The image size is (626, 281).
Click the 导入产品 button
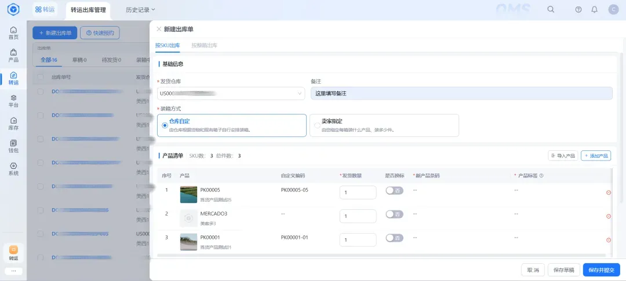click(563, 156)
